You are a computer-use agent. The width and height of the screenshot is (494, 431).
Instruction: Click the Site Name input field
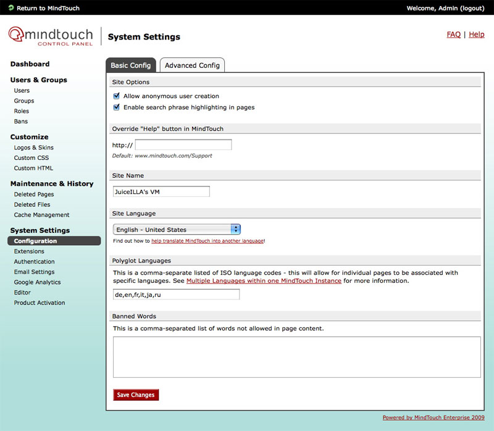(x=161, y=191)
